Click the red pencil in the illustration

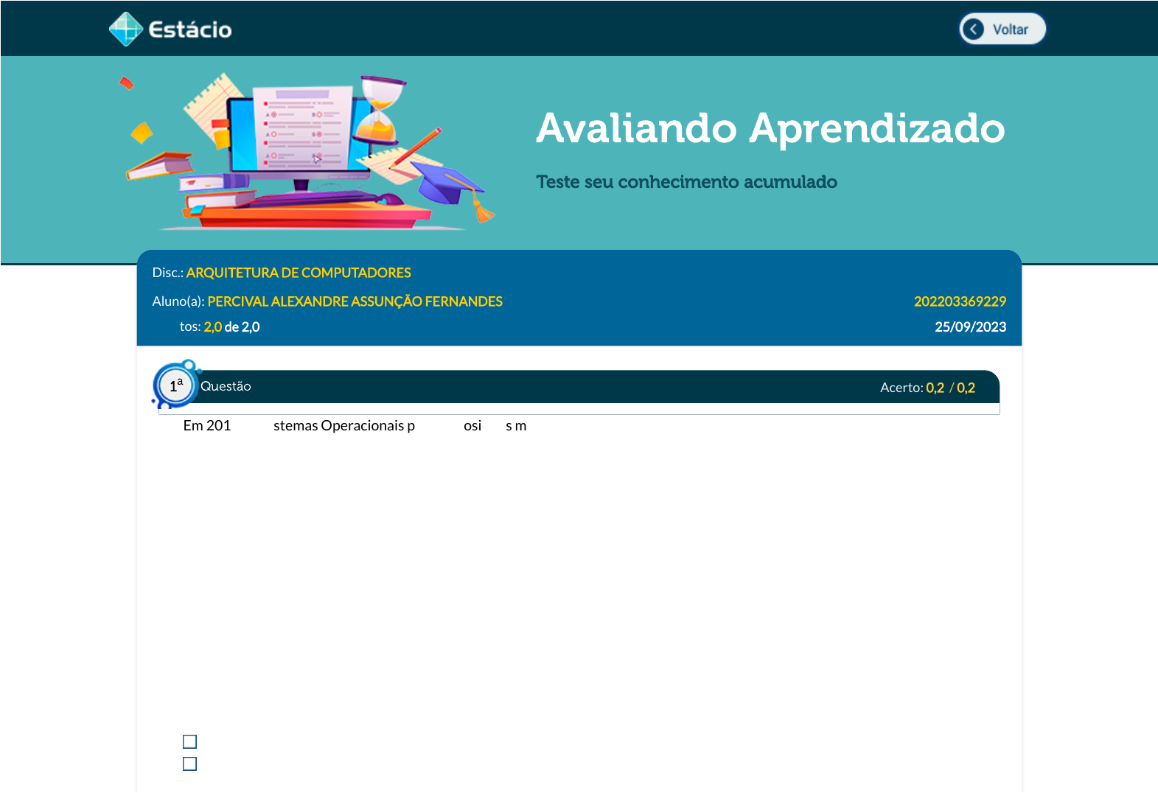tap(418, 146)
